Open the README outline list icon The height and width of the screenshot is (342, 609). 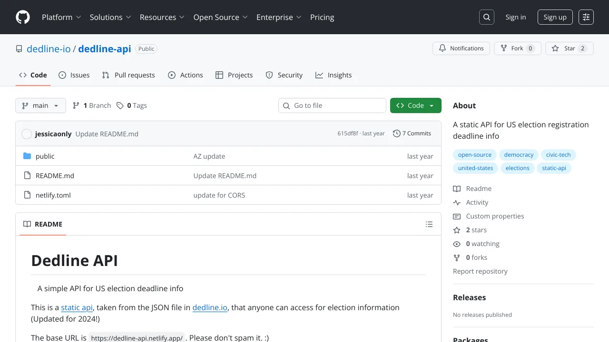pyautogui.click(x=429, y=224)
